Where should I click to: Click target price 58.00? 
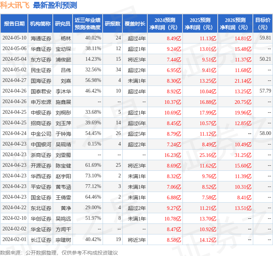(x=265, y=133)
